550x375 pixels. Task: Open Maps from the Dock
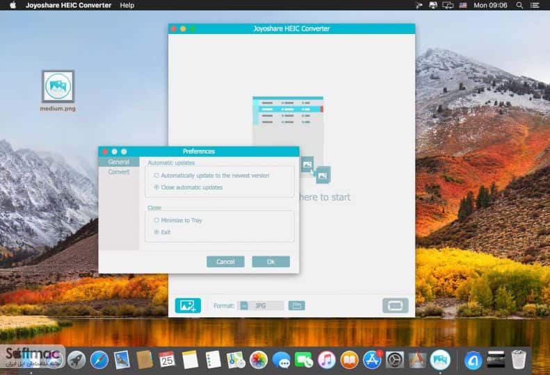tap(235, 360)
